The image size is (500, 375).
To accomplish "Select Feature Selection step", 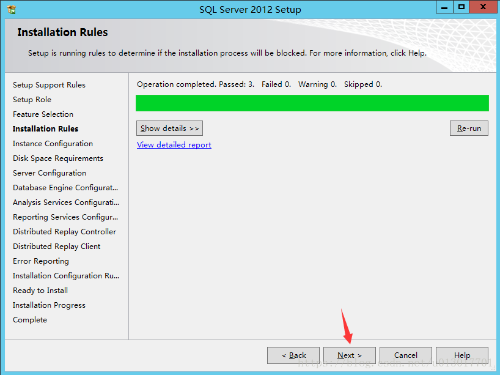I will (43, 114).
